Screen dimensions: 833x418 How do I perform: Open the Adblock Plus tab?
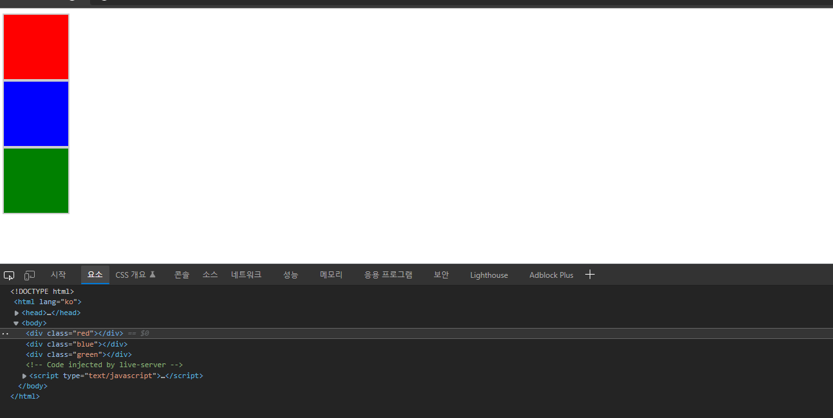[x=551, y=275]
